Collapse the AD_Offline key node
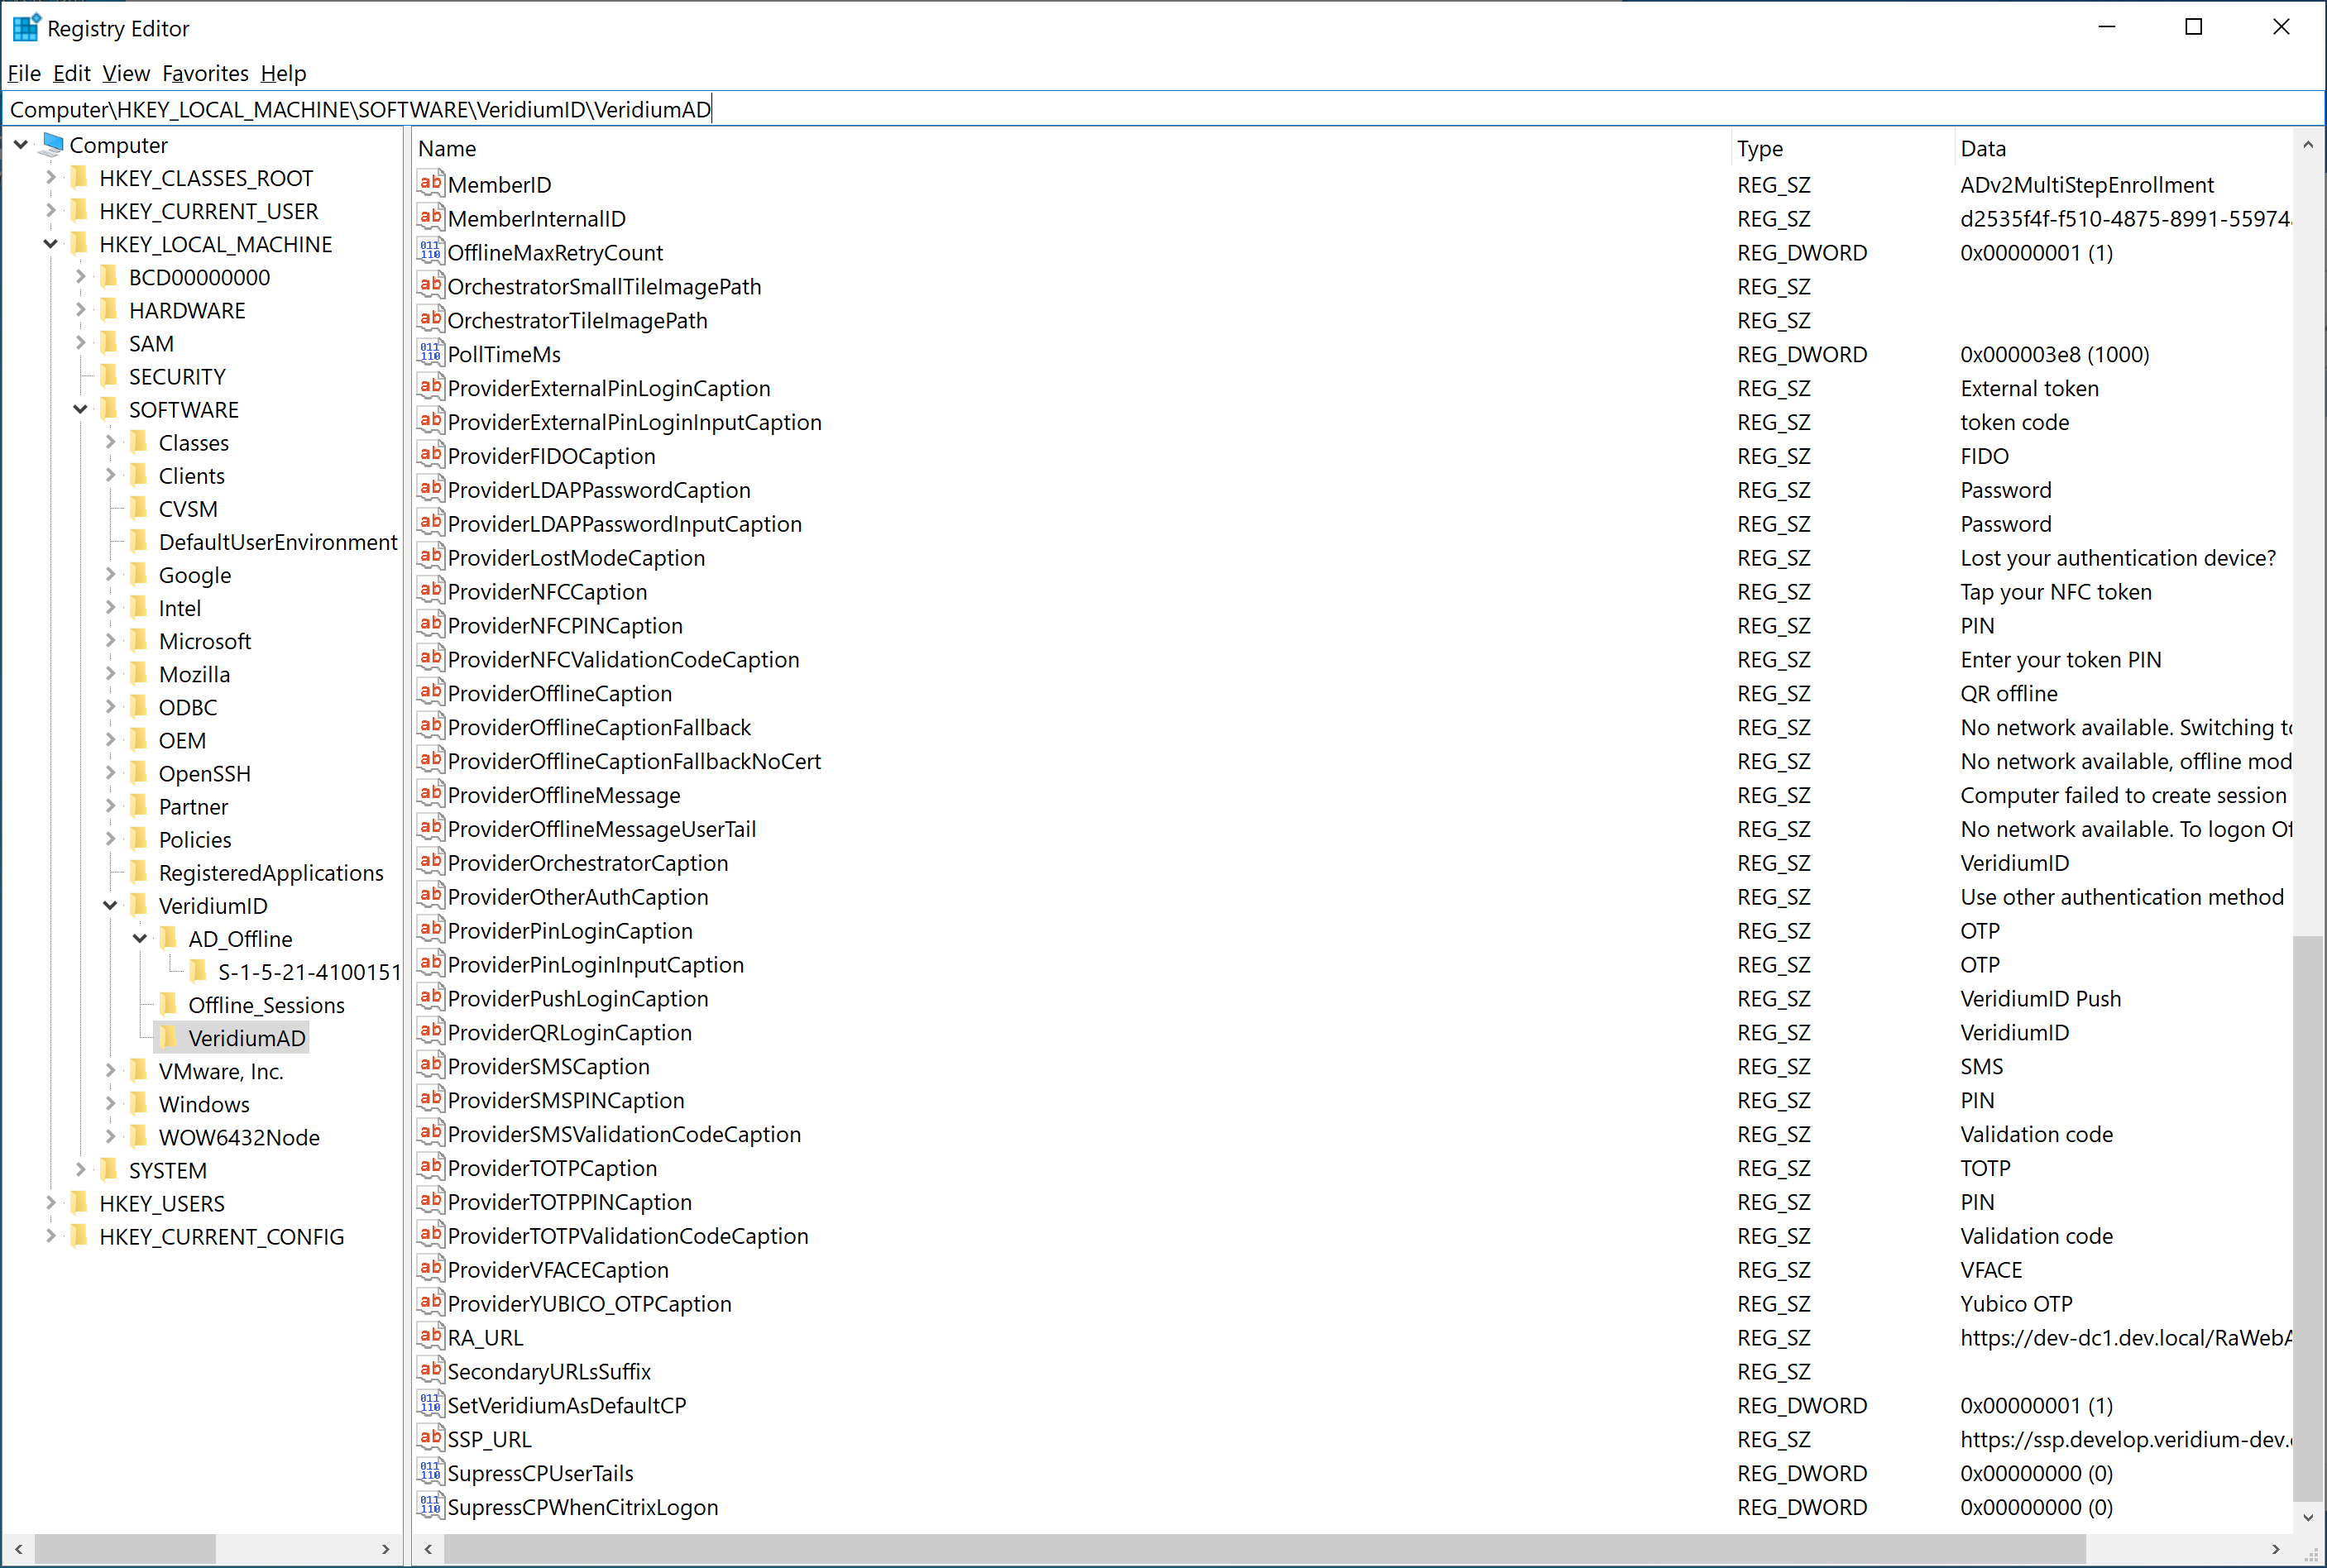The image size is (2327, 1568). tap(140, 938)
